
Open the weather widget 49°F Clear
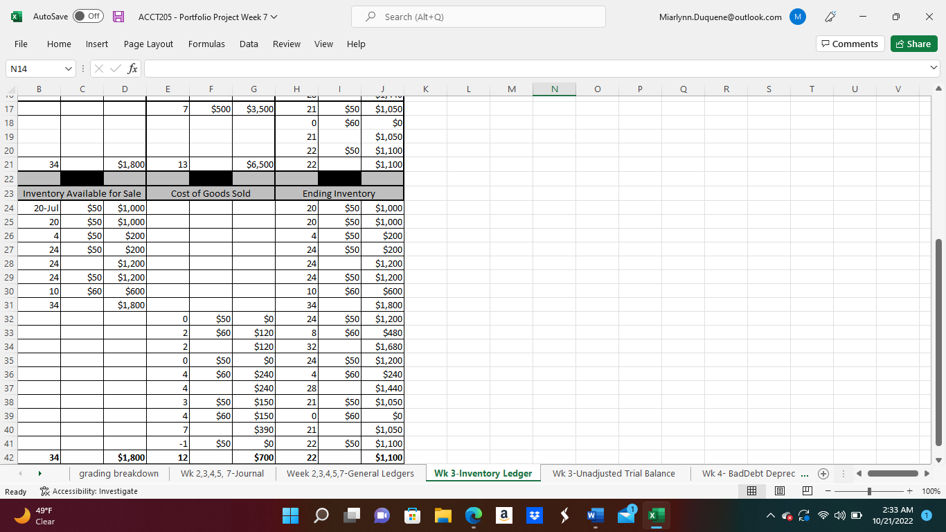[x=36, y=515]
